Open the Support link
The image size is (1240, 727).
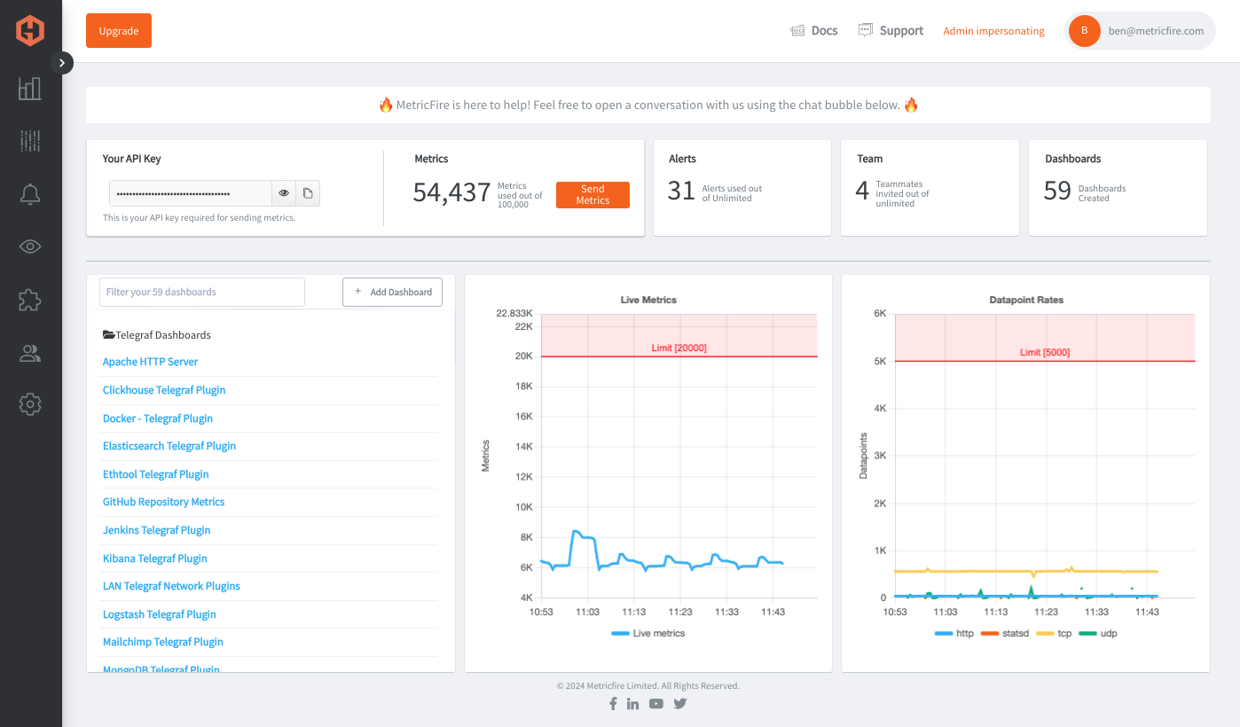click(891, 31)
